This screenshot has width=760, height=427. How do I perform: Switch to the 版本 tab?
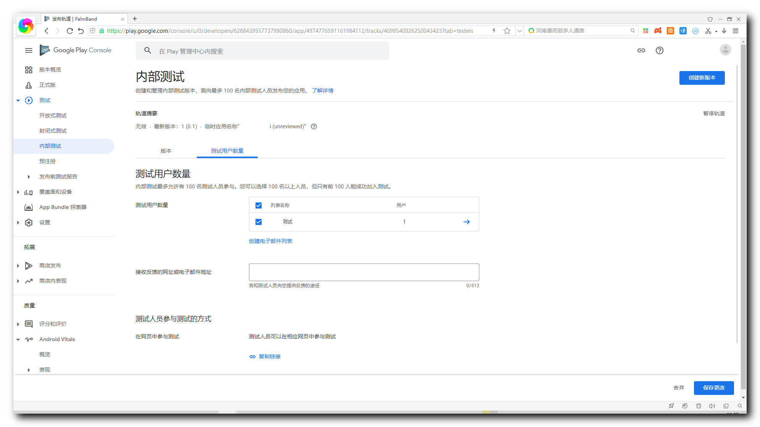click(166, 151)
